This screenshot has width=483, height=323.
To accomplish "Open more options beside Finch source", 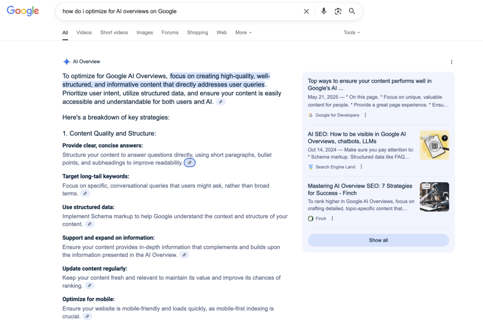I will click(x=332, y=219).
